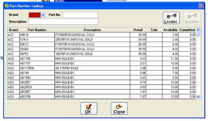208x121 pixels.
Task: Click the scrollbar up arrow in parts list
Action: tap(198, 30)
